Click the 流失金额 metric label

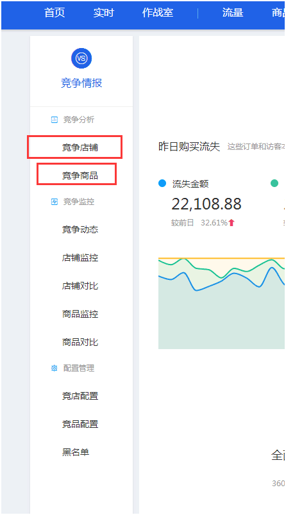[190, 184]
